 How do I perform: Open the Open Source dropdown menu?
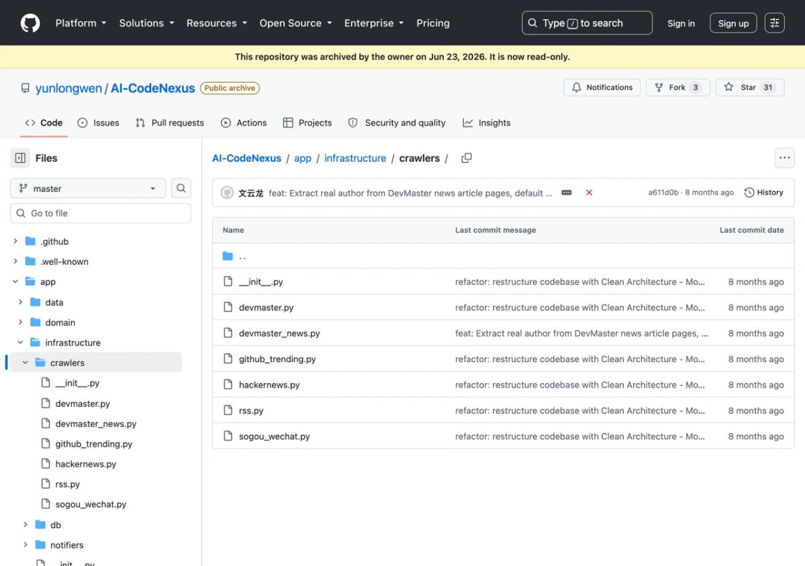[x=296, y=23]
